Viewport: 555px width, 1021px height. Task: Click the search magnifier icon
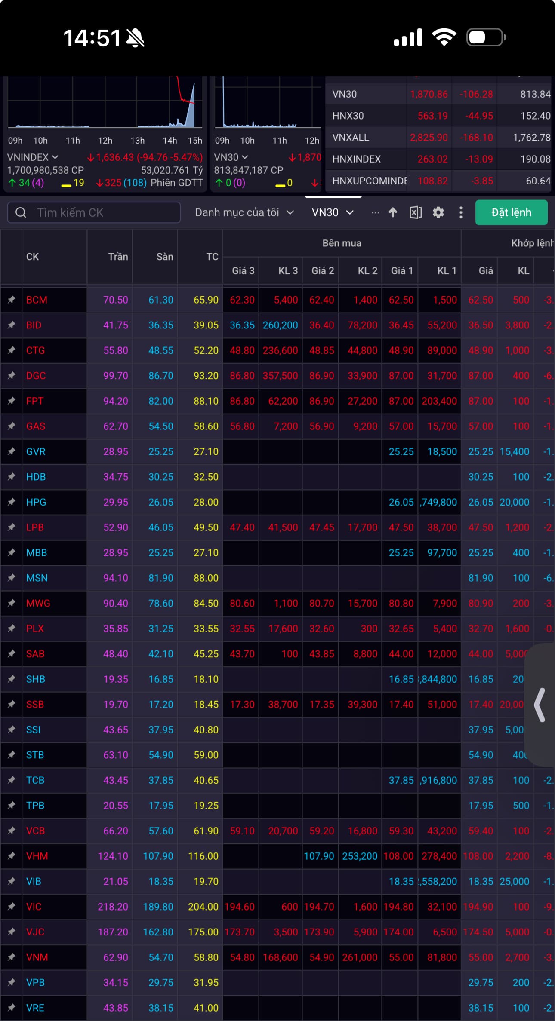21,213
